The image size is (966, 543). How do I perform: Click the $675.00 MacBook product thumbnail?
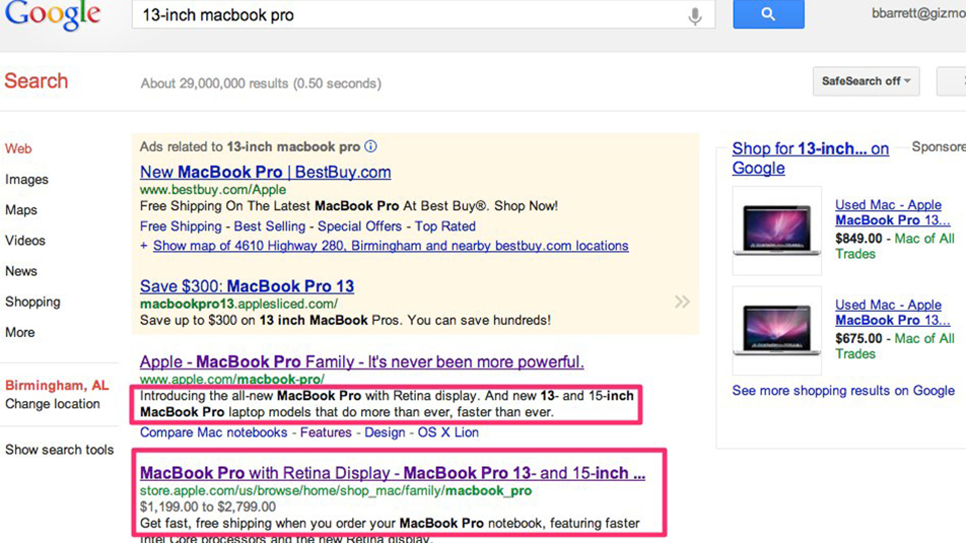click(777, 331)
